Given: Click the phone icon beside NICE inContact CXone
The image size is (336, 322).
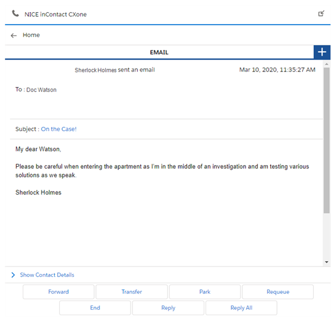Looking at the screenshot, I should tap(15, 14).
